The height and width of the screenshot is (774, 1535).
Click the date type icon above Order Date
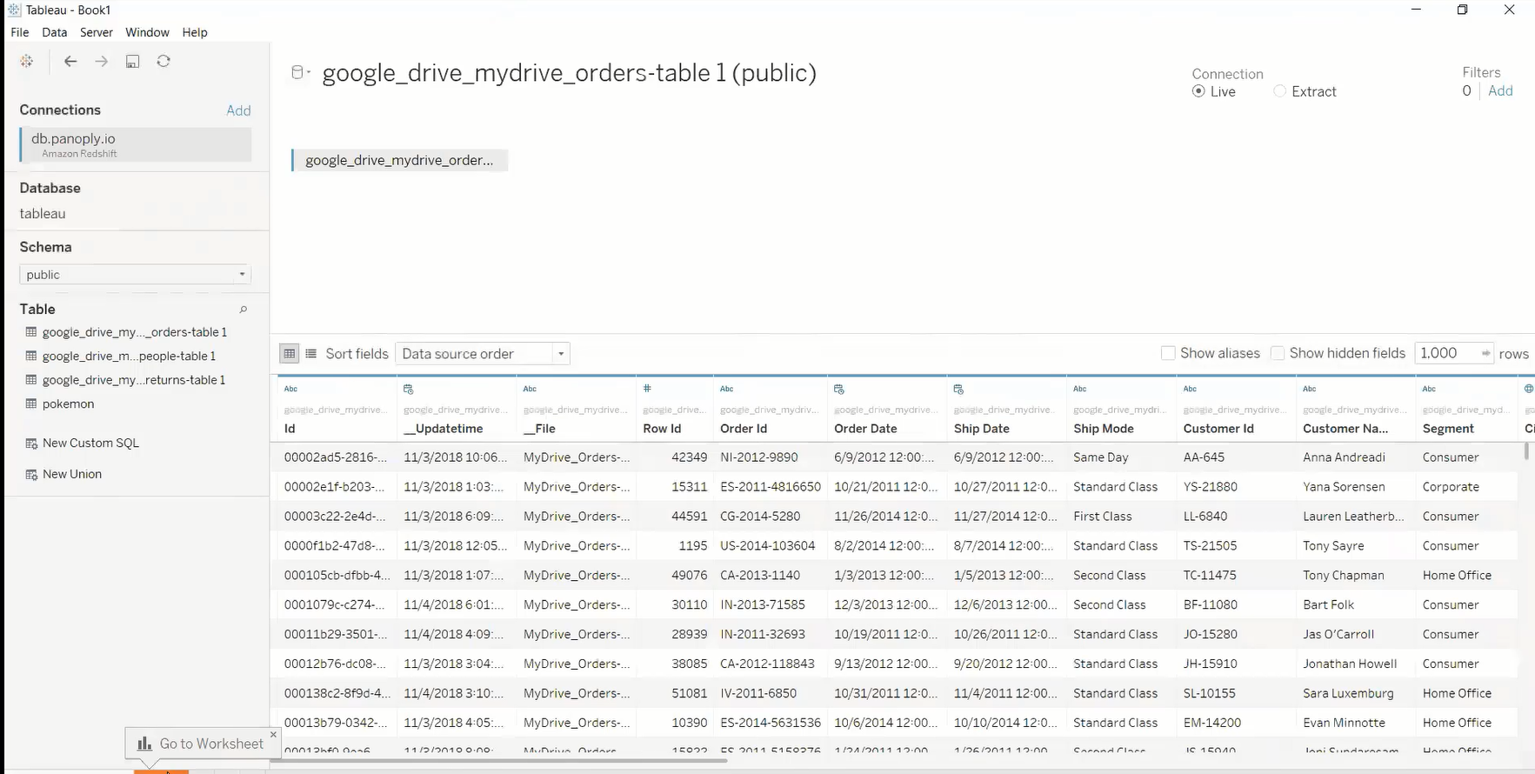point(839,389)
